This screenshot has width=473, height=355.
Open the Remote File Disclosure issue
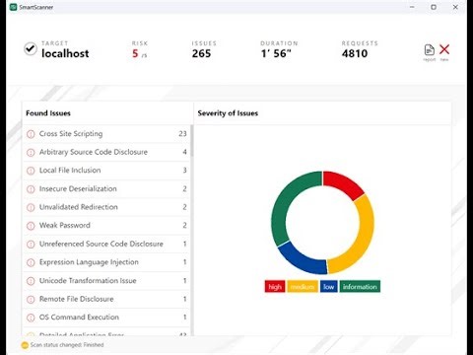106,299
